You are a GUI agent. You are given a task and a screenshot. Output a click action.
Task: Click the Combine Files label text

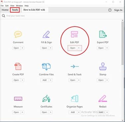coord(46,74)
